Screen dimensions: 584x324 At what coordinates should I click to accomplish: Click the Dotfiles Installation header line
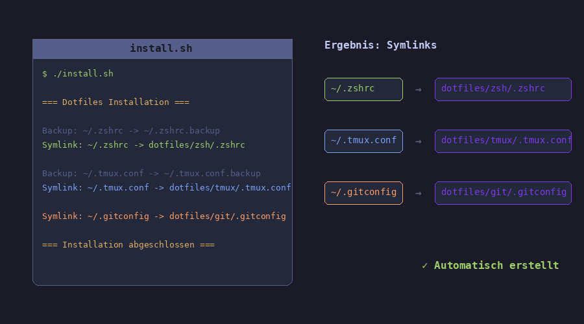pyautogui.click(x=116, y=102)
